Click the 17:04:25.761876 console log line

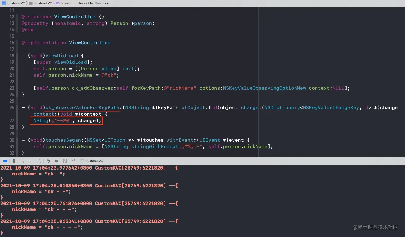[x=89, y=203]
